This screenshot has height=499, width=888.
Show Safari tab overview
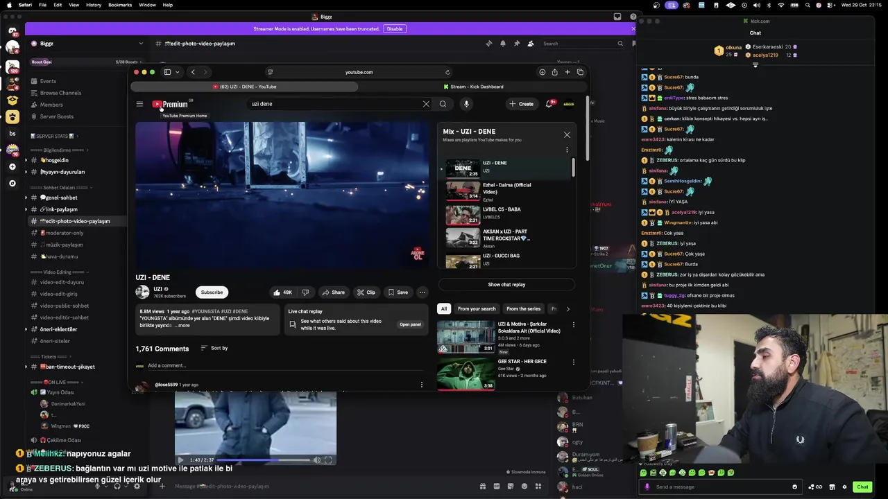[x=580, y=72]
